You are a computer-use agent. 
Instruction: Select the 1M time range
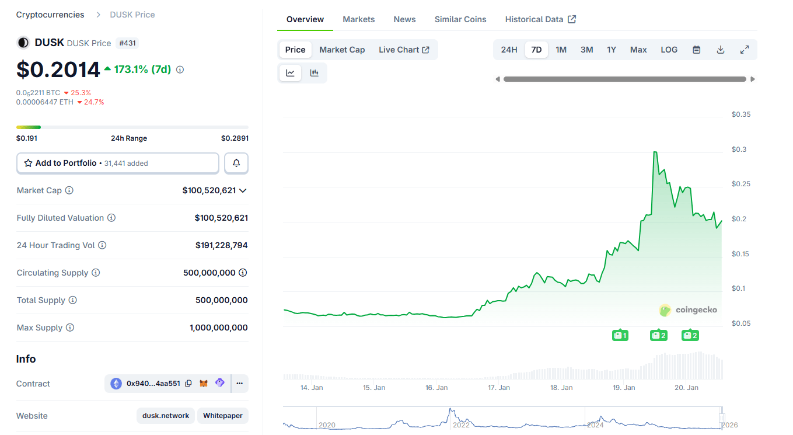[561, 50]
